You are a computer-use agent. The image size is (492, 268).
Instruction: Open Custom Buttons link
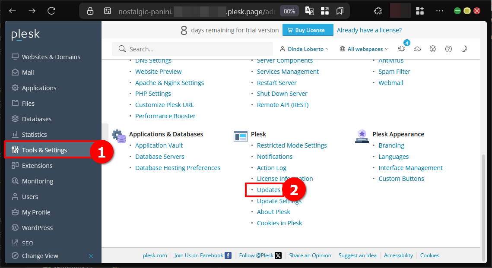click(x=401, y=179)
